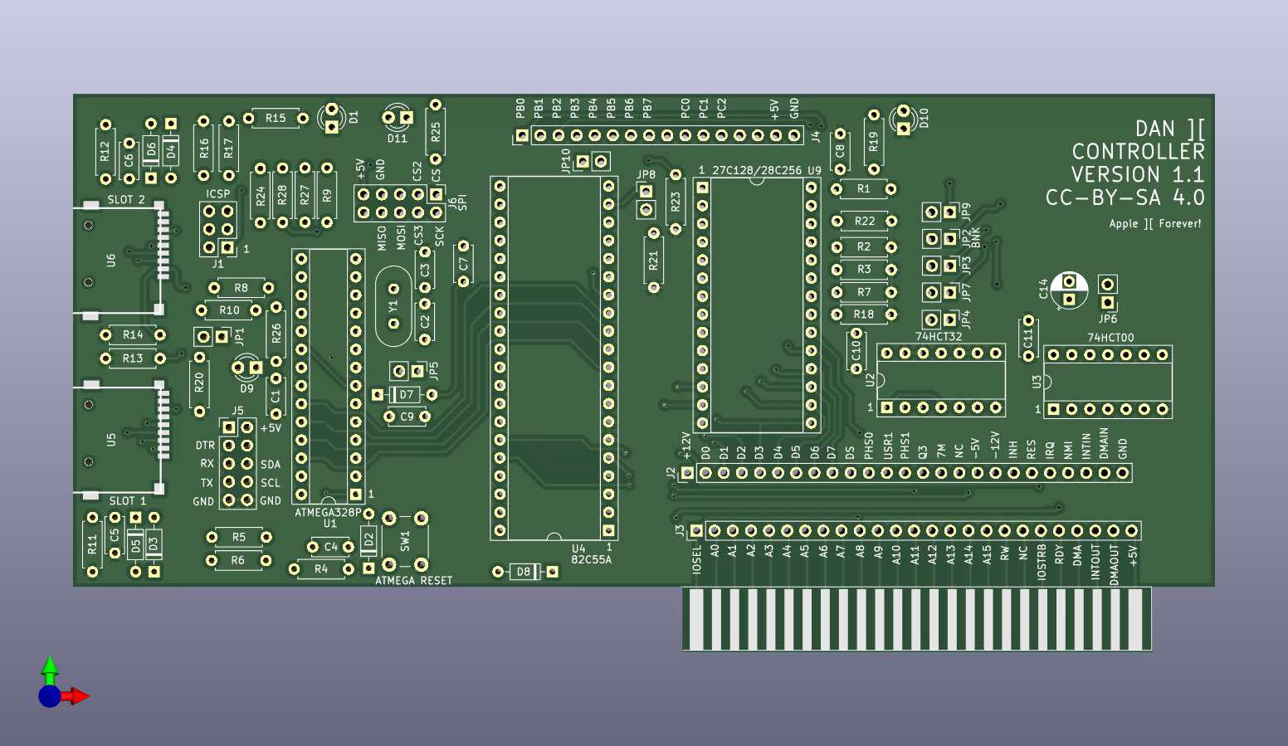Click the JP5 jumper
Screen dimensions: 1288x746
[408, 370]
